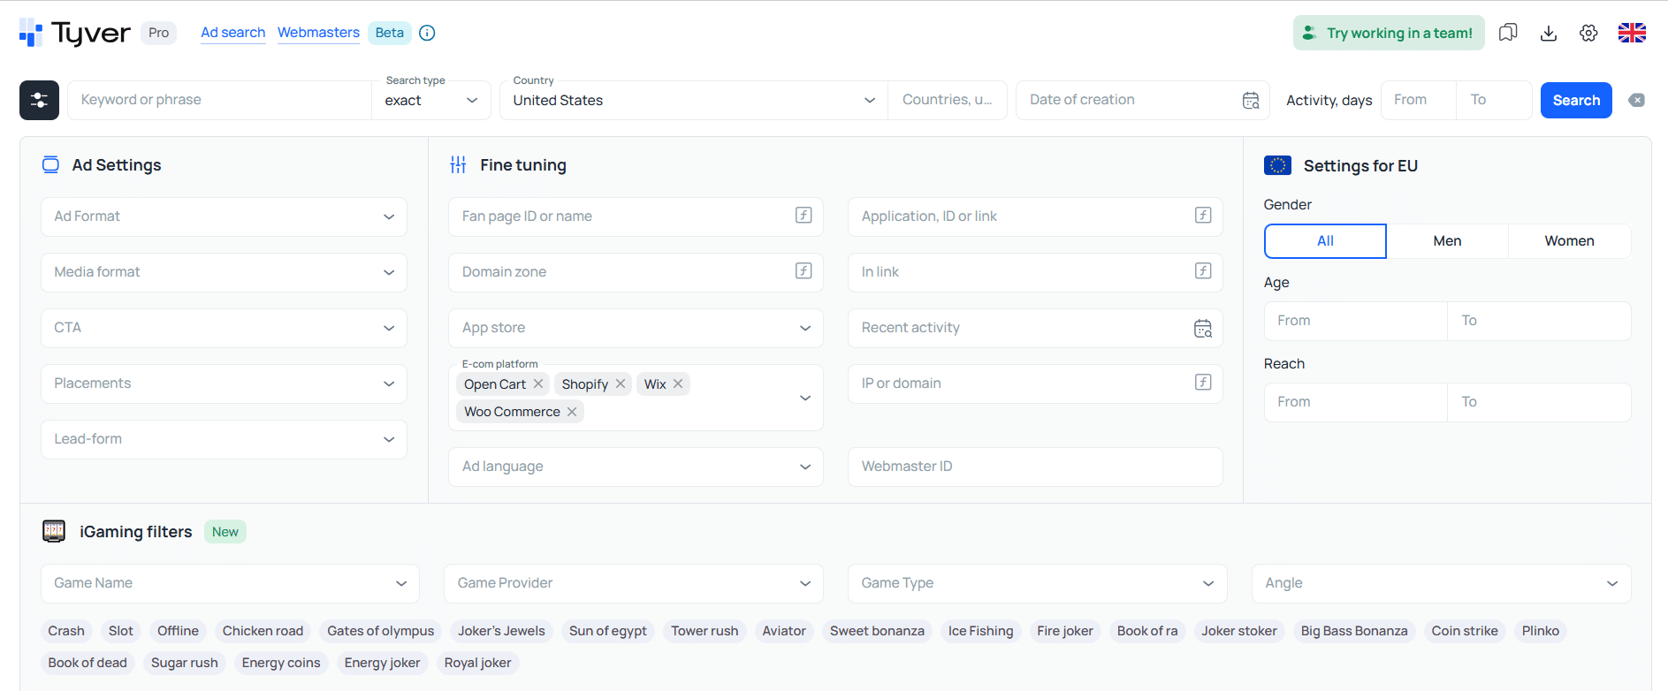Open the bookmarks icon in the header
Image resolution: width=1668 pixels, height=691 pixels.
click(x=1508, y=33)
